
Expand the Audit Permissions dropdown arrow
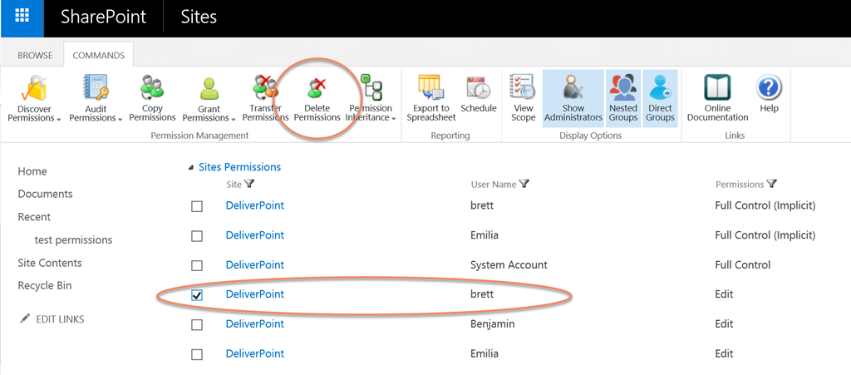click(119, 120)
